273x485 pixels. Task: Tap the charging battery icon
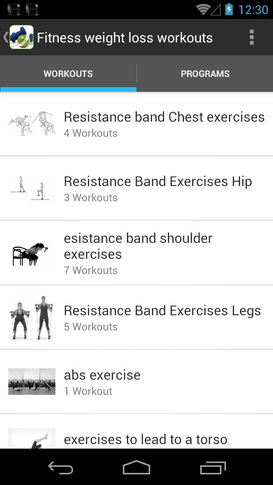point(230,9)
